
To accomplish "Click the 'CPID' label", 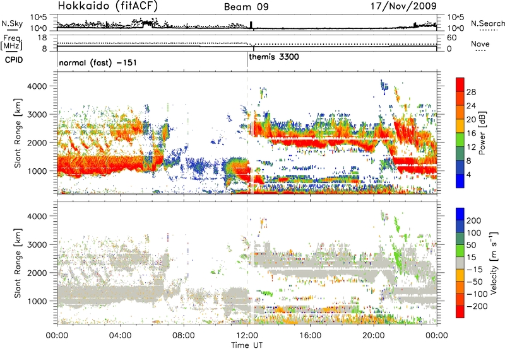I will [14, 60].
